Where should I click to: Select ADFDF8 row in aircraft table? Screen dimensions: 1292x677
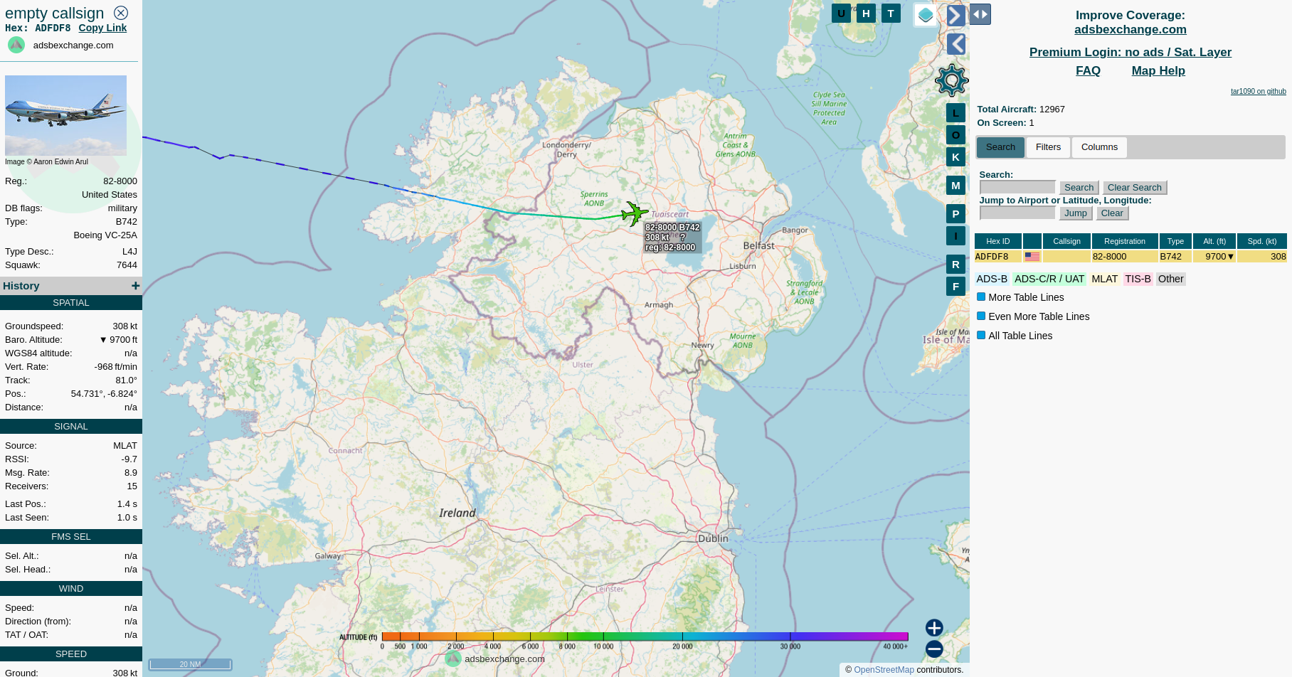1130,256
